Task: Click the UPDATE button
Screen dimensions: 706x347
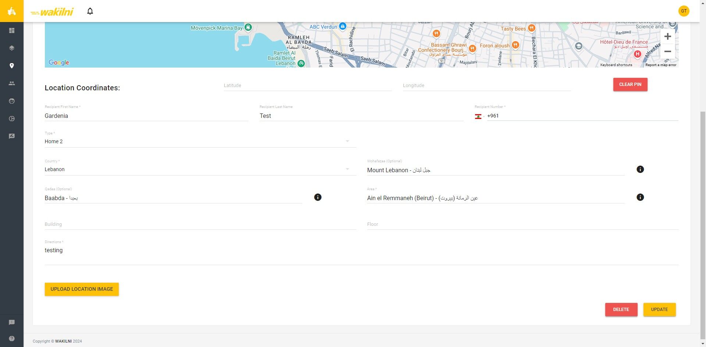Action: click(659, 310)
